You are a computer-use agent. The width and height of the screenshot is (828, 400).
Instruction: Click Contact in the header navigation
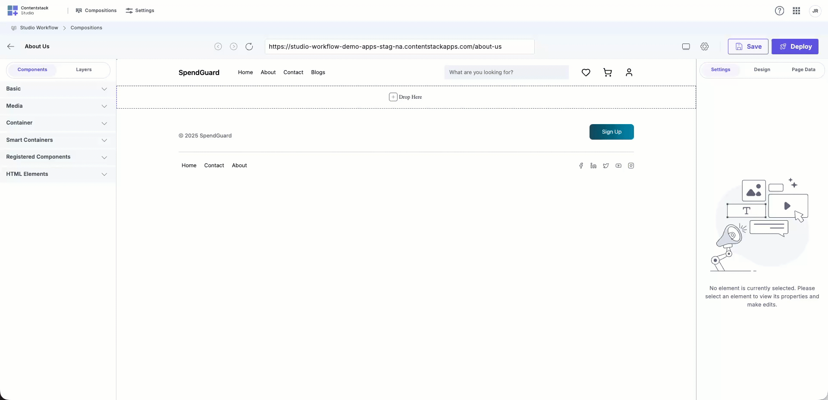click(293, 72)
